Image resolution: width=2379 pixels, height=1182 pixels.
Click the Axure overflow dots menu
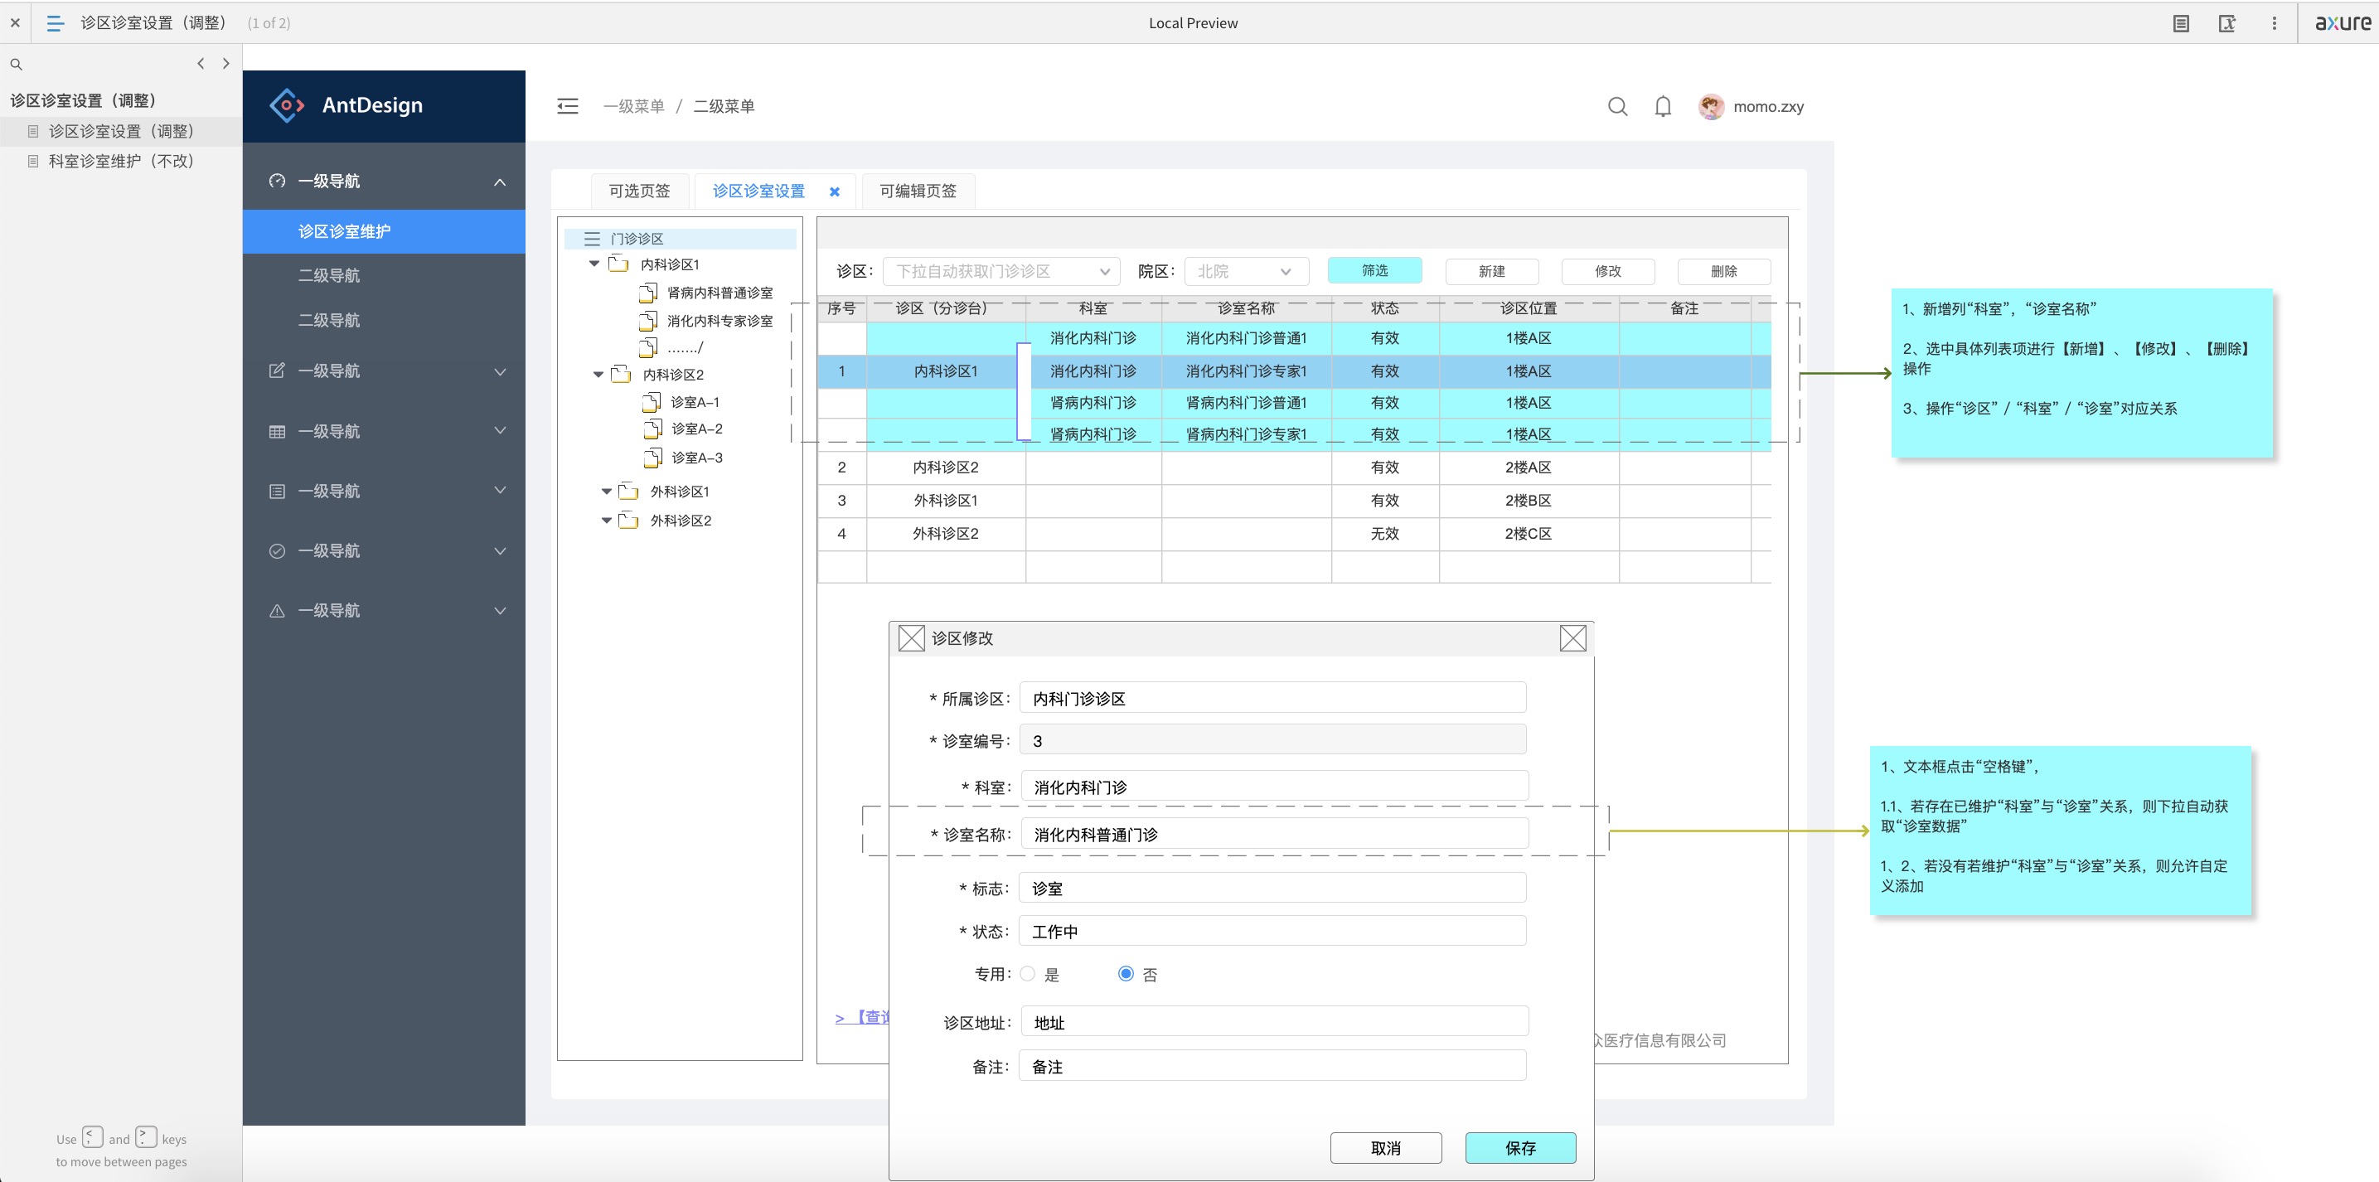click(x=2274, y=23)
